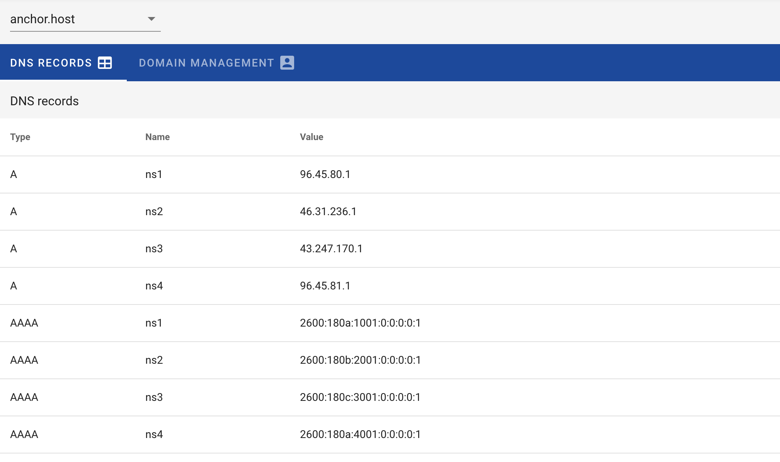Open the anchor.host domain selector dropdown
Image resolution: width=780 pixels, height=462 pixels.
pos(85,19)
